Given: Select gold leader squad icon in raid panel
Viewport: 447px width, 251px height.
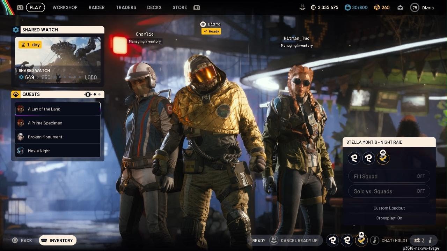Looking at the screenshot, I should 383,158.
